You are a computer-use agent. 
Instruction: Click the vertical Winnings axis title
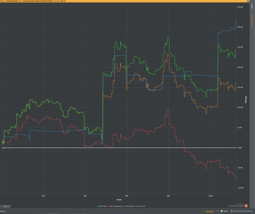[x=246, y=99]
